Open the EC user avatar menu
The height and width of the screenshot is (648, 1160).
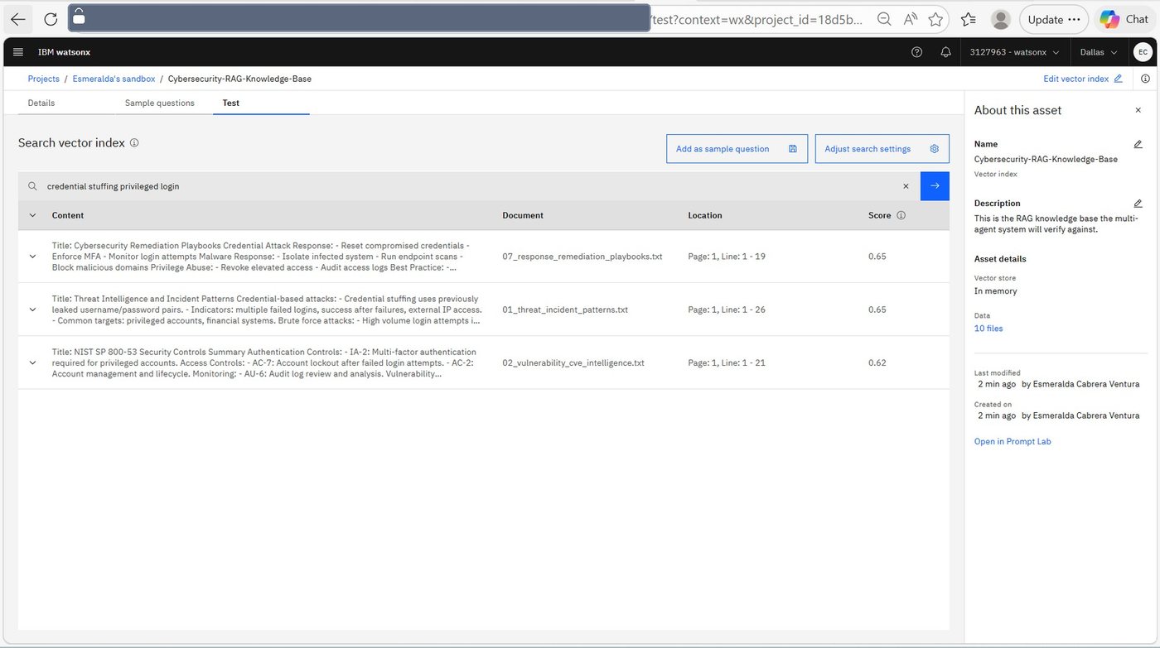pyautogui.click(x=1143, y=52)
